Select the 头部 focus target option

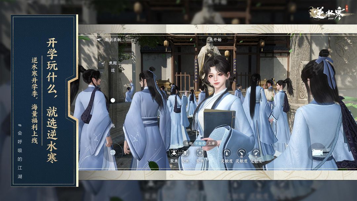click(188, 143)
